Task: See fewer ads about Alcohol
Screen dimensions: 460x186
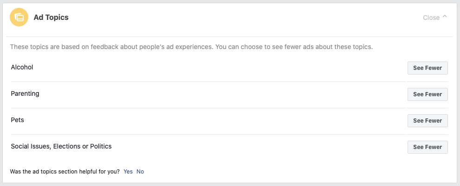Action: [x=428, y=68]
